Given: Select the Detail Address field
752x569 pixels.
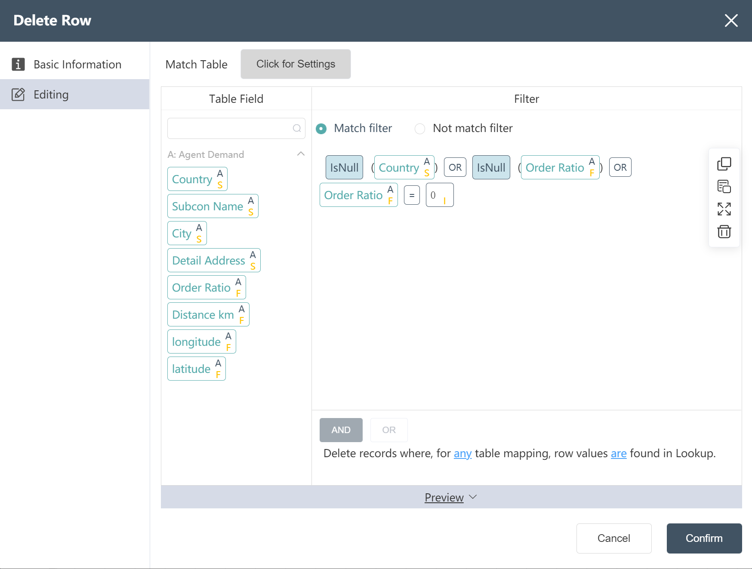Looking at the screenshot, I should [214, 260].
